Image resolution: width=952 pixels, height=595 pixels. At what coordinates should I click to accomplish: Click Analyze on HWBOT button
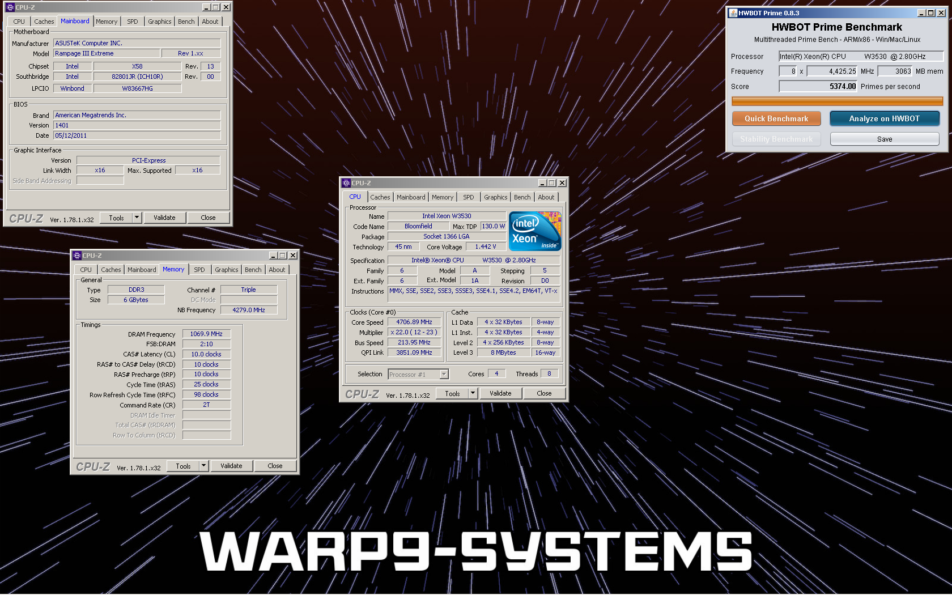tap(885, 118)
